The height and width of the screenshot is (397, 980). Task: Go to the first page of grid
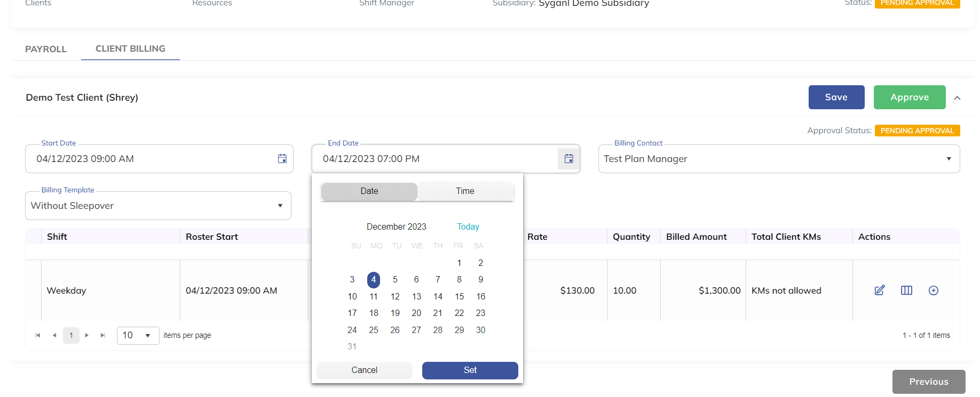(38, 335)
